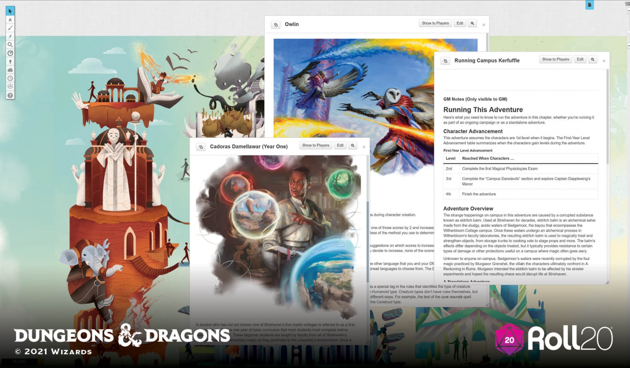Select the arrow Select tool
This screenshot has height=368, width=630.
coord(10,11)
